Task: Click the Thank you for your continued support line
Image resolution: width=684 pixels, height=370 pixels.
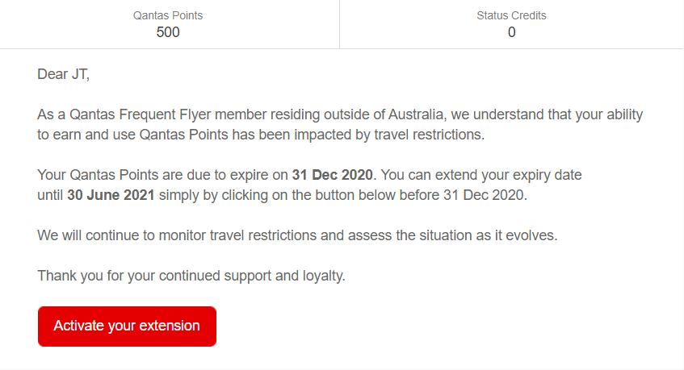Action: pos(191,276)
